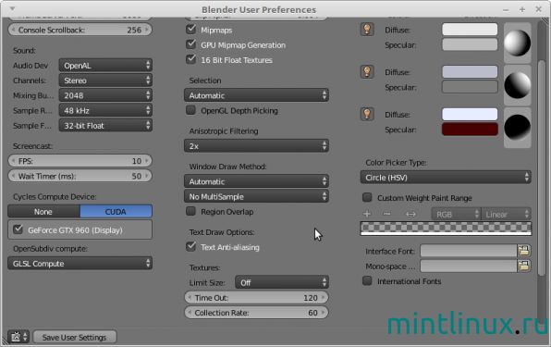Click Save User Settings button

point(75,337)
